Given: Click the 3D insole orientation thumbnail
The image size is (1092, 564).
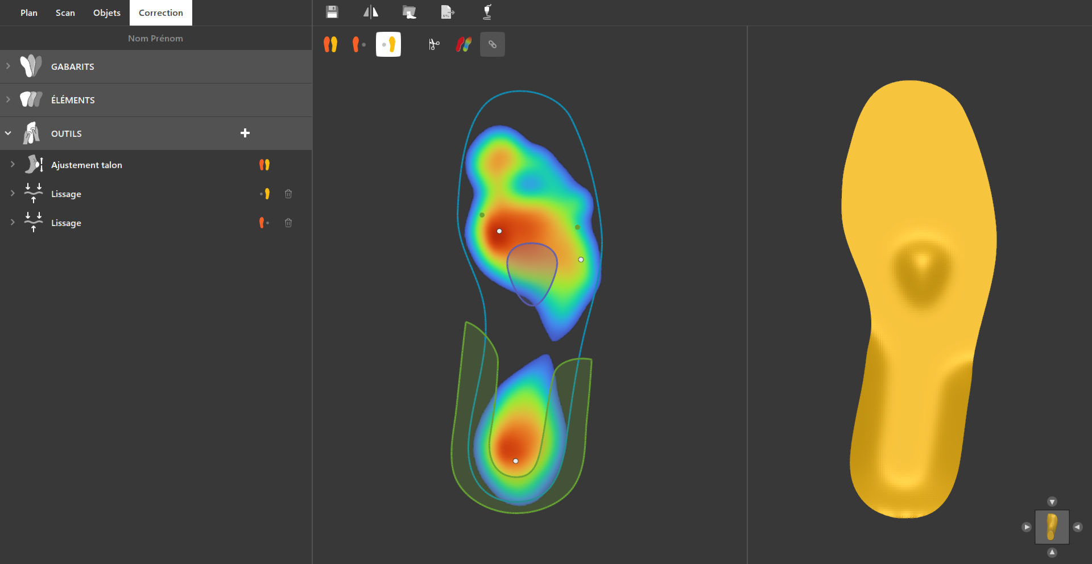Looking at the screenshot, I should pos(1052,527).
